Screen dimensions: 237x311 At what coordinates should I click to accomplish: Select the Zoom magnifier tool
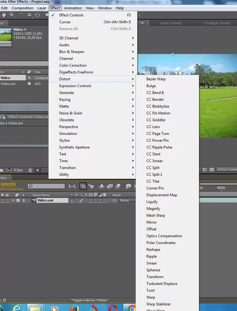12,15
